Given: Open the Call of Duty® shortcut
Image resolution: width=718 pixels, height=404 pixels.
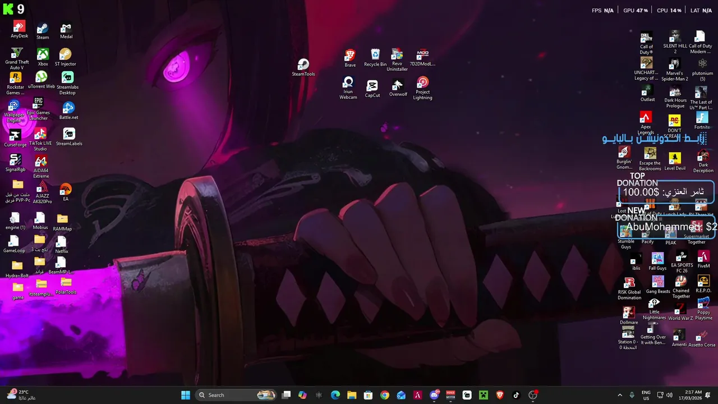Looking at the screenshot, I should [x=647, y=43].
